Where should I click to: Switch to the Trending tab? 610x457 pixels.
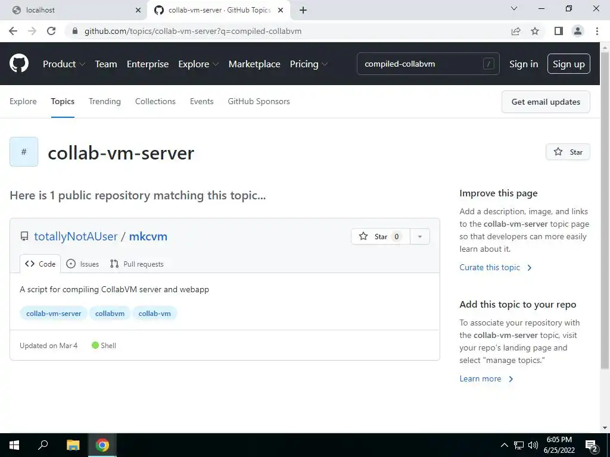coord(105,101)
